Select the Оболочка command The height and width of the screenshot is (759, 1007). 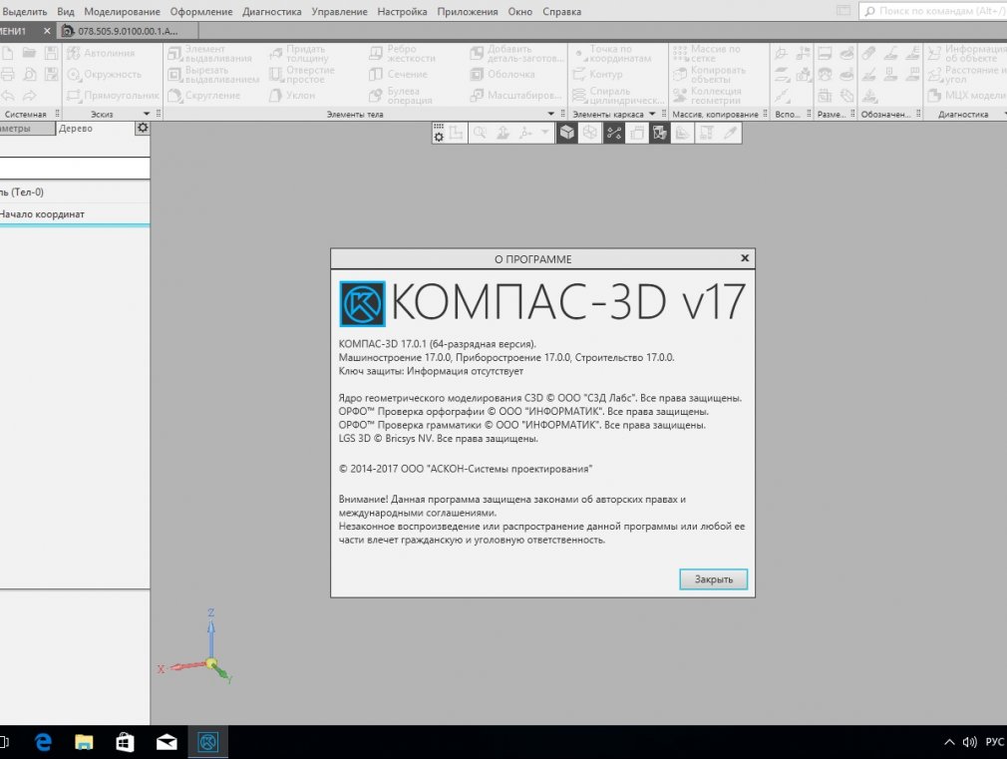(503, 75)
